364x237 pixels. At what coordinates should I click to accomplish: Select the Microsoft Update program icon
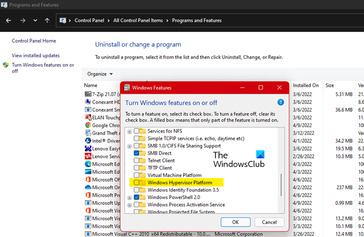pyautogui.click(x=88, y=203)
